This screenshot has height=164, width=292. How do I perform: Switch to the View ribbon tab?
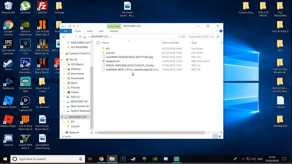pos(101,31)
